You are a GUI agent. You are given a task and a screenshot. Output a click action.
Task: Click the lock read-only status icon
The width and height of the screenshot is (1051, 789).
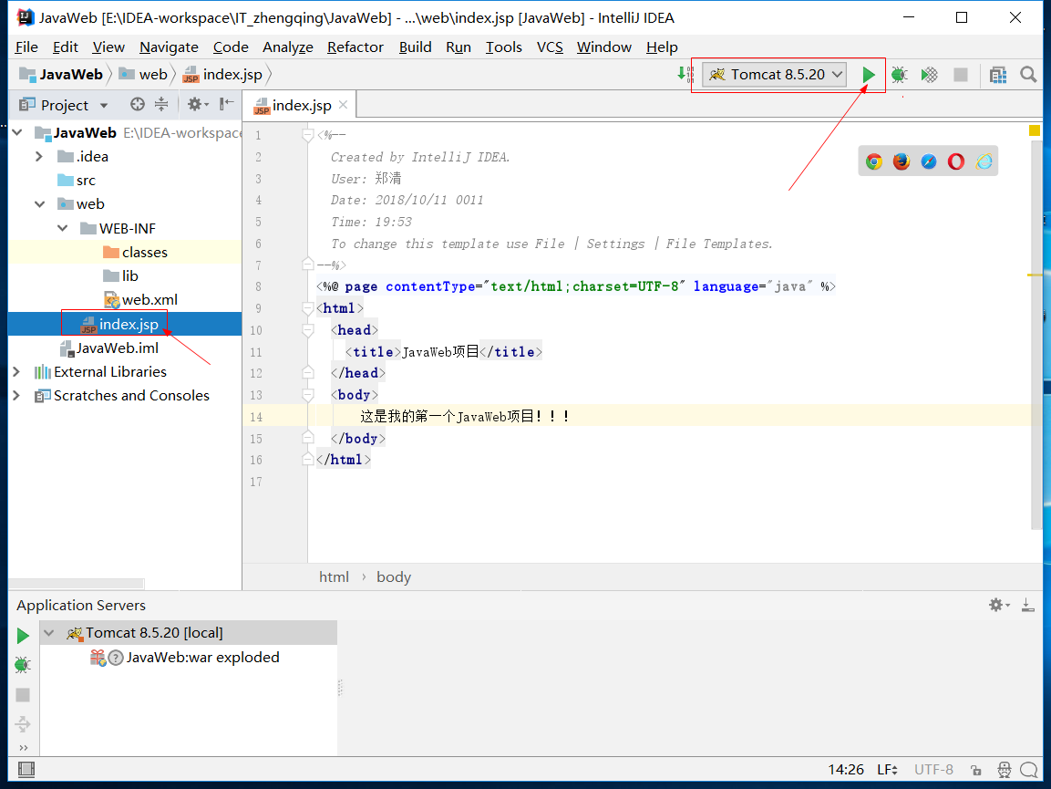pyautogui.click(x=976, y=770)
